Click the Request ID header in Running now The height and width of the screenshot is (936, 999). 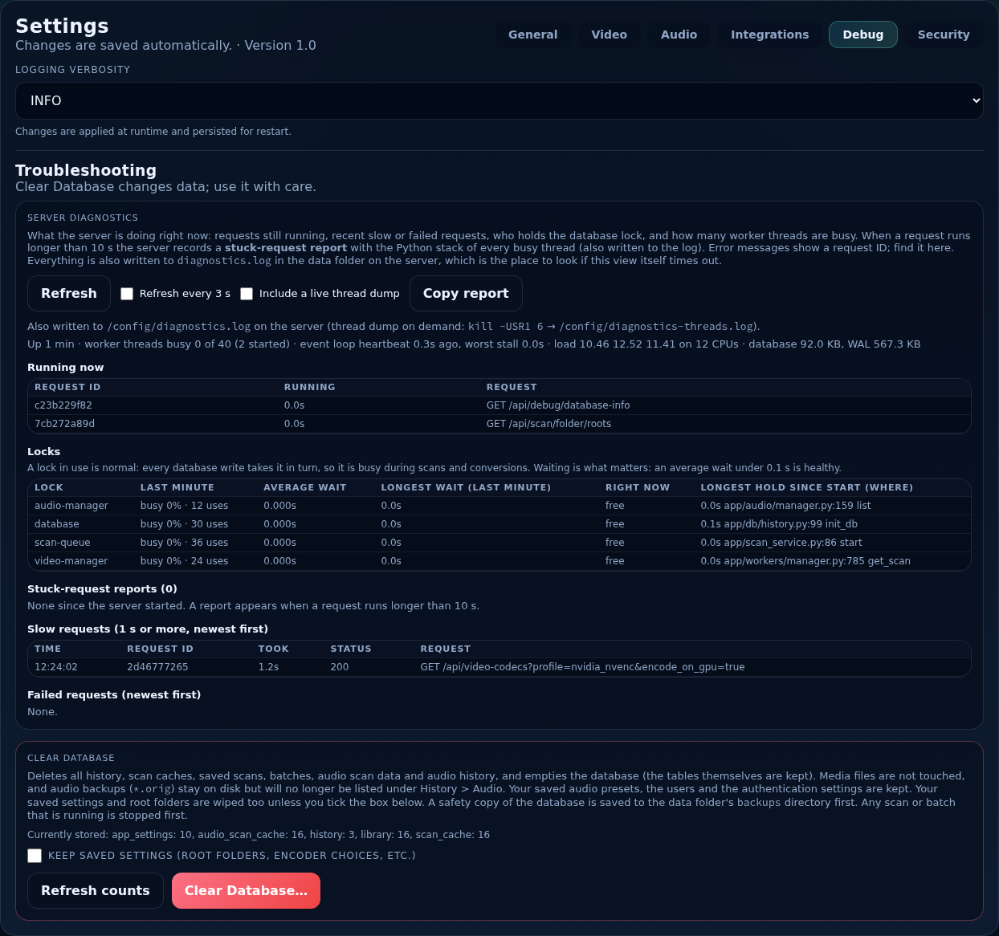(67, 387)
